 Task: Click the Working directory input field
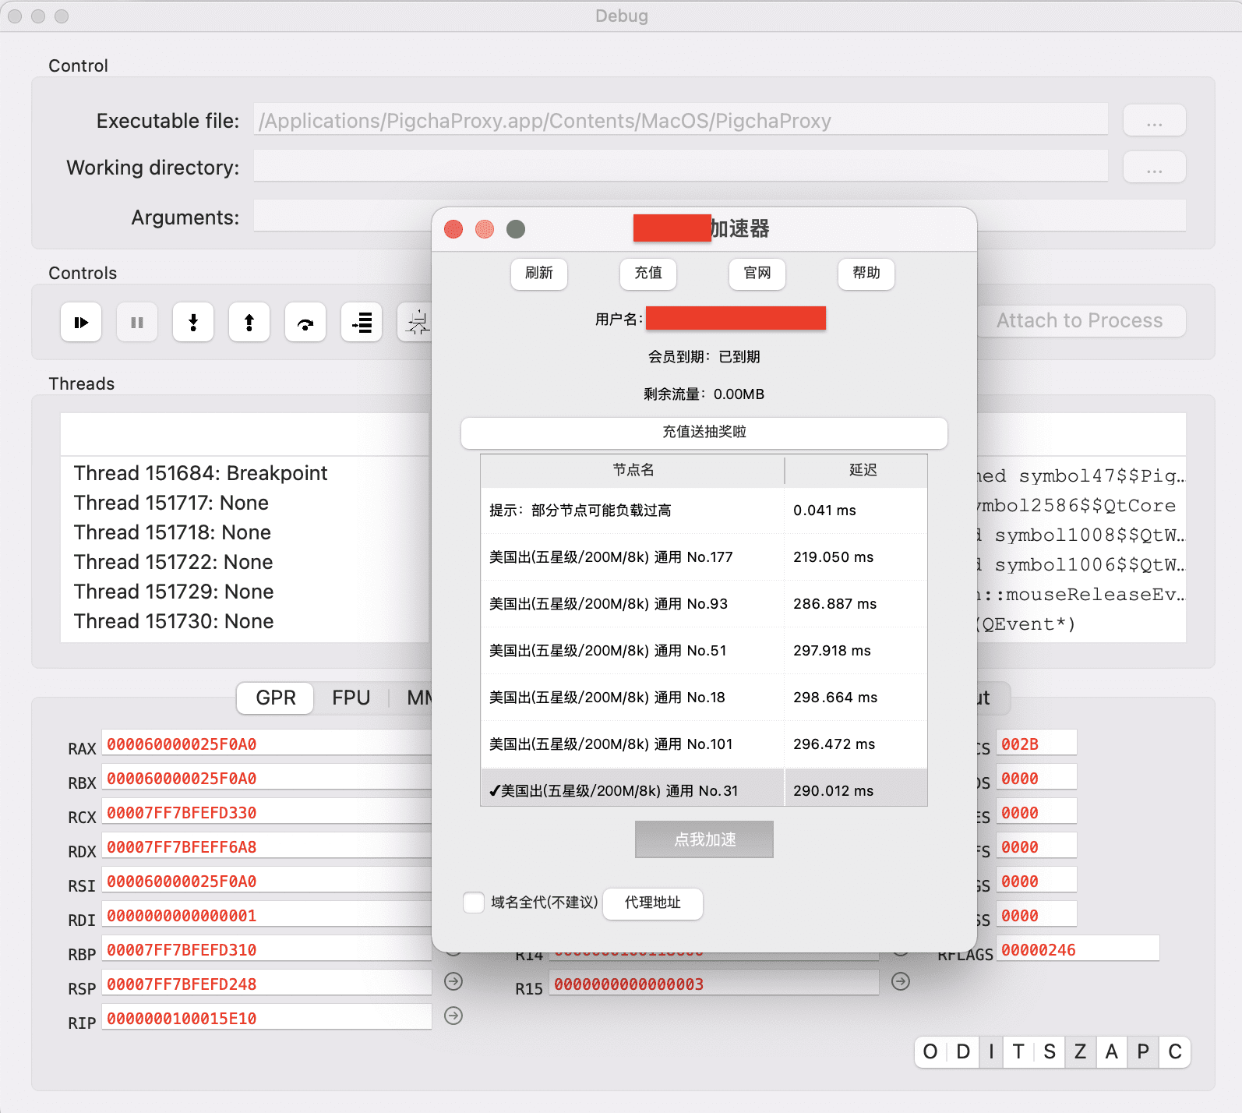coord(681,168)
